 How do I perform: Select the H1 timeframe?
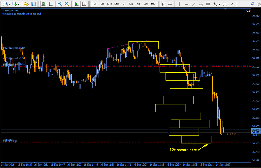click(124, 4)
